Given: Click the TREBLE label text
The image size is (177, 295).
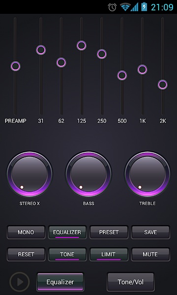Looking at the screenshot, I should 147,204.
